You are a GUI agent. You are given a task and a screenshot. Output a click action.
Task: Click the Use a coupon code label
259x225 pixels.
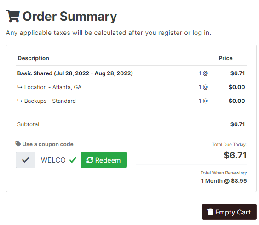point(48,144)
